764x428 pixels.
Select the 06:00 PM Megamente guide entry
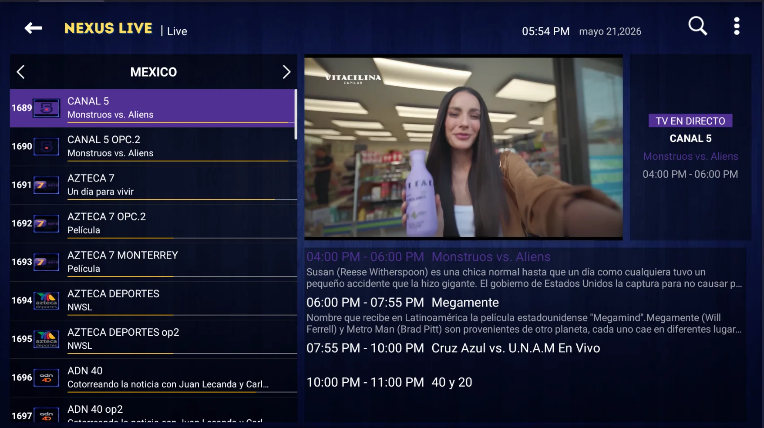pyautogui.click(x=403, y=303)
